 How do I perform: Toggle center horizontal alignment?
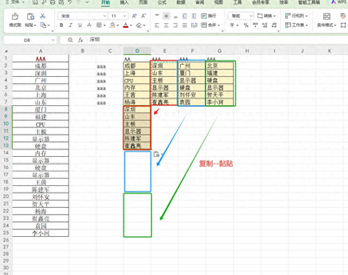(x=166, y=25)
